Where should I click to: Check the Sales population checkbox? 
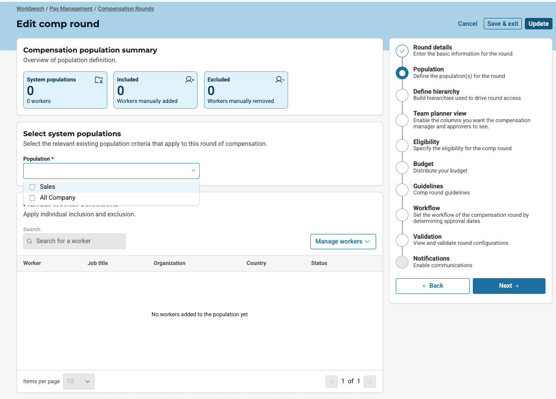[x=32, y=187]
